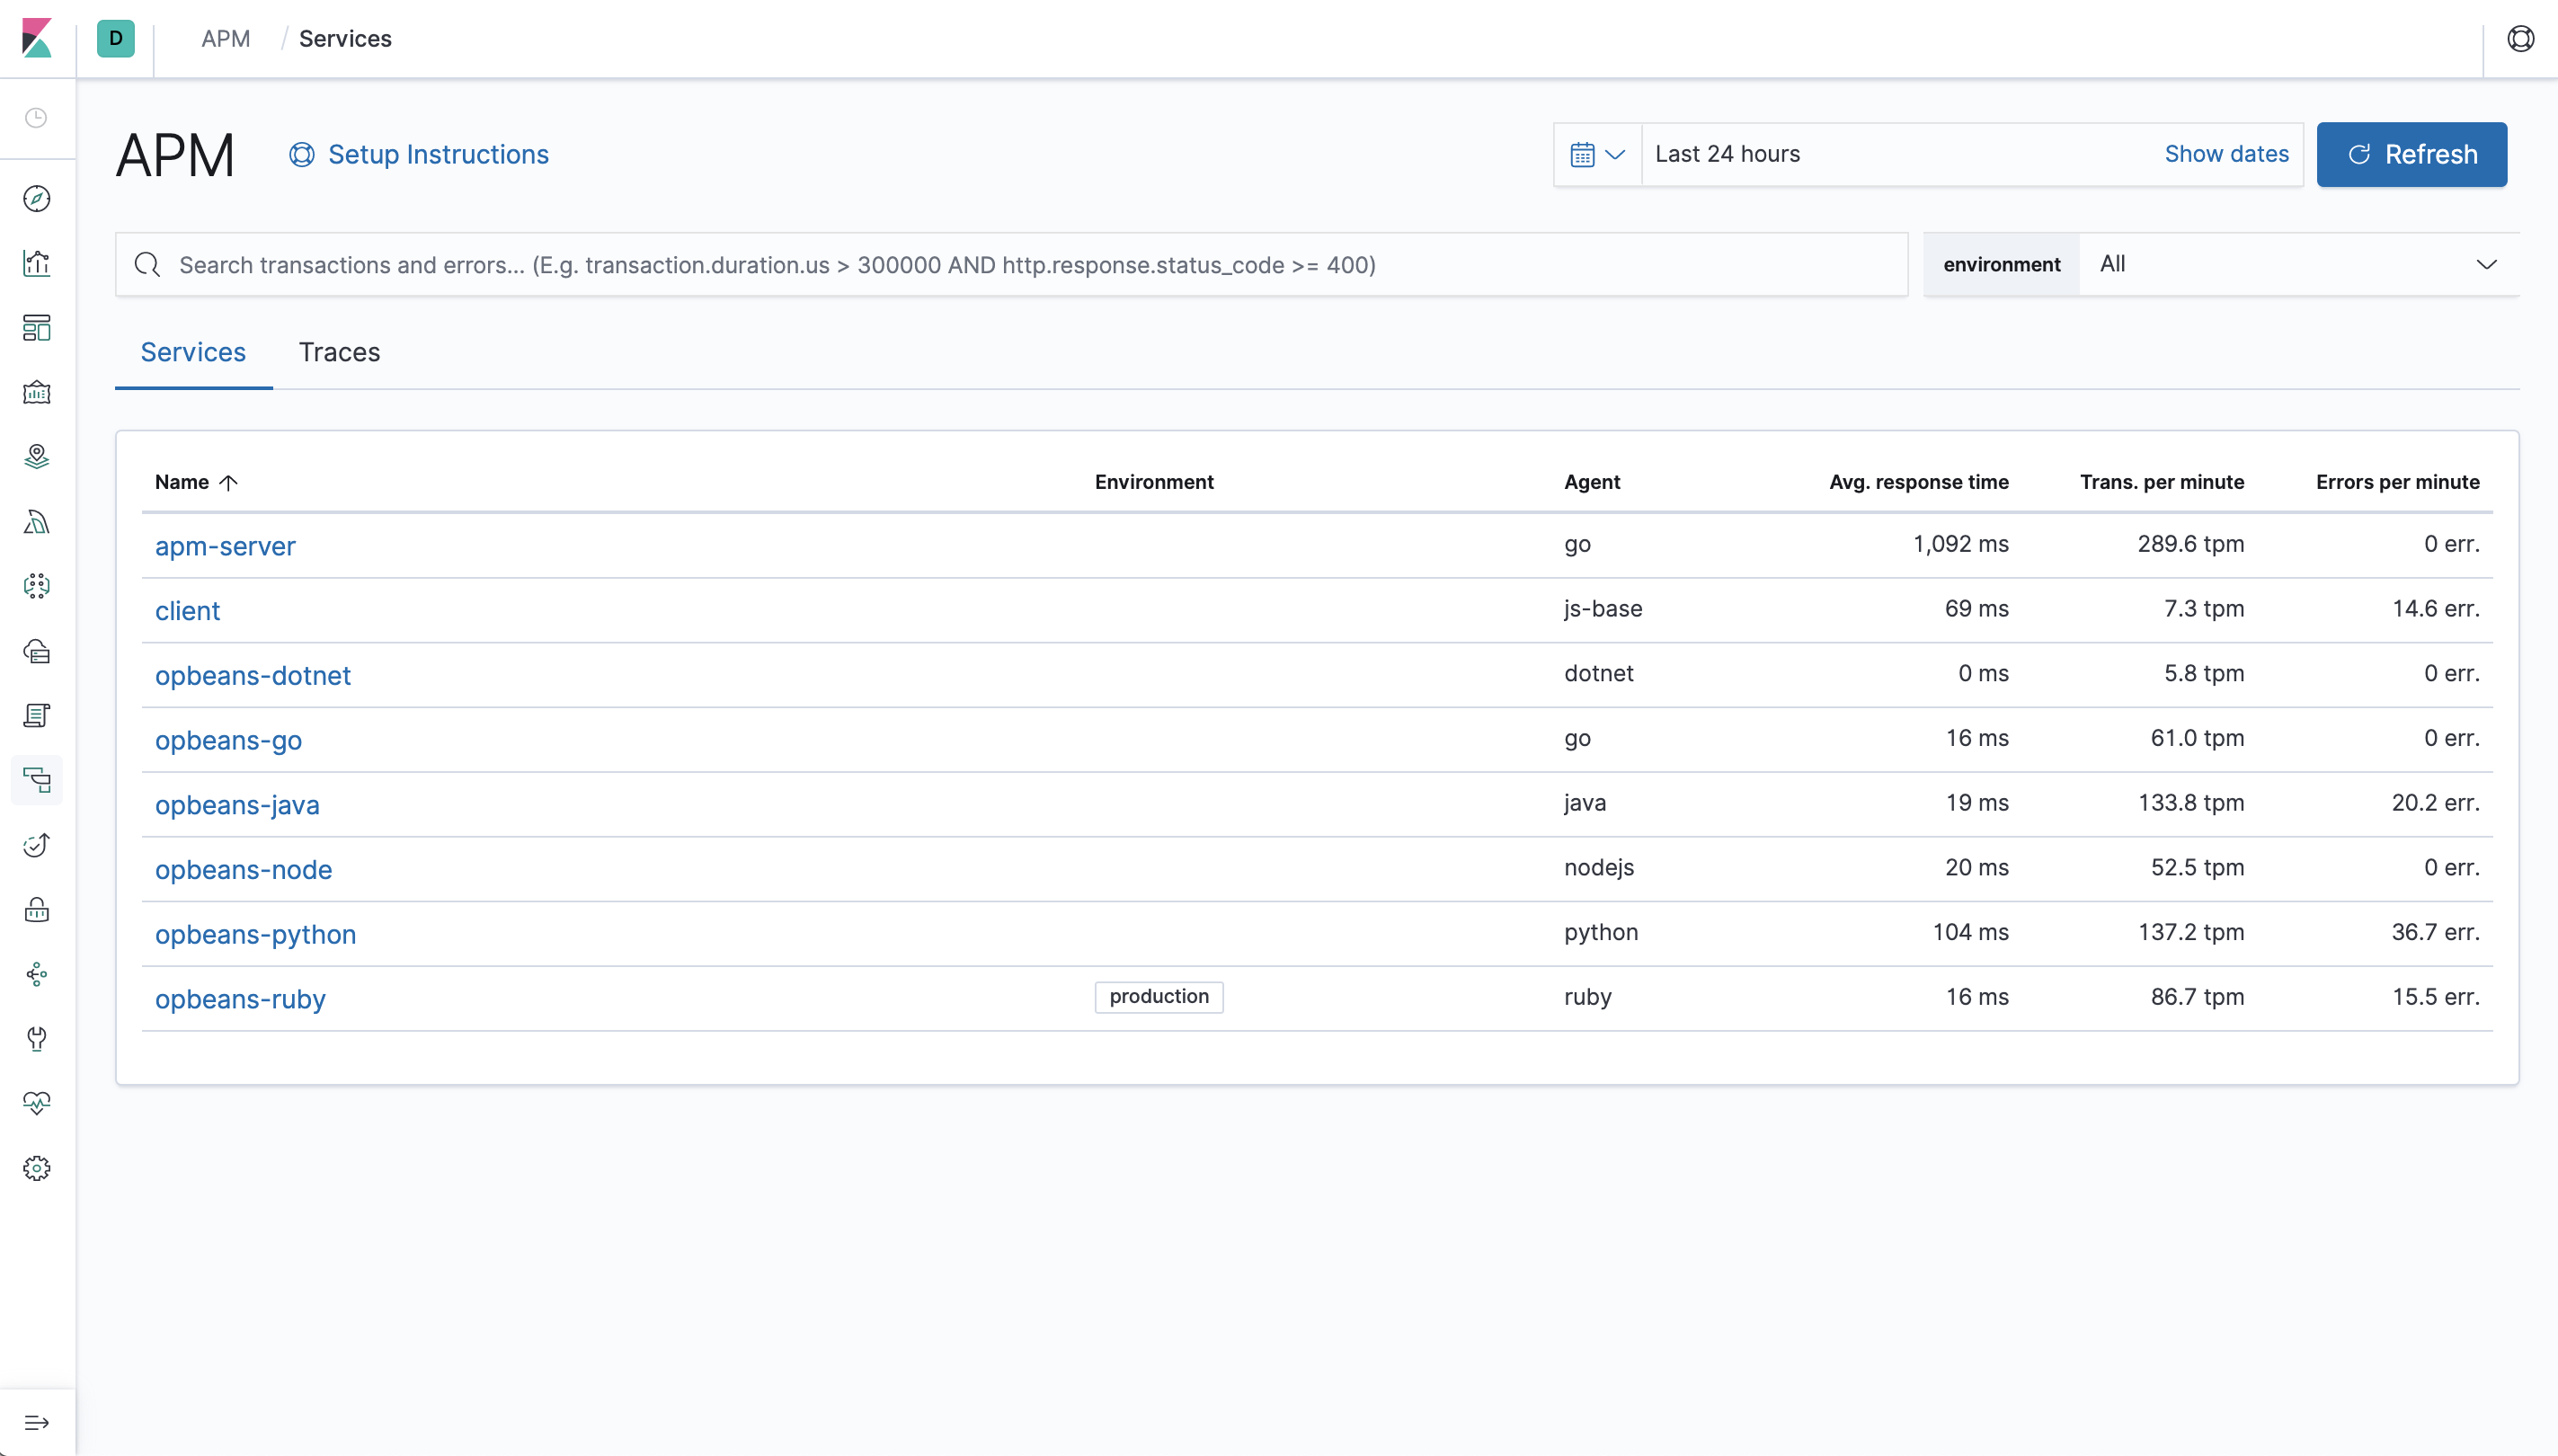The height and width of the screenshot is (1456, 2558).
Task: Open the Machine Learning app icon
Action: point(37,585)
